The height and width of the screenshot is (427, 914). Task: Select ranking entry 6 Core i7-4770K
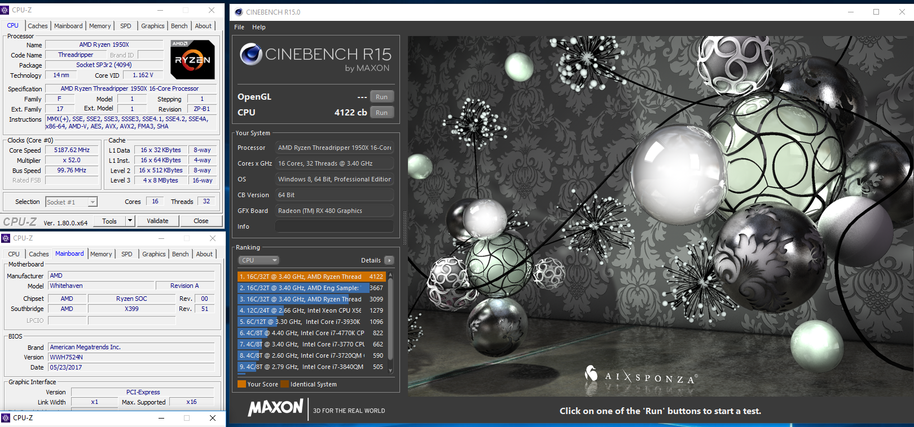(311, 333)
